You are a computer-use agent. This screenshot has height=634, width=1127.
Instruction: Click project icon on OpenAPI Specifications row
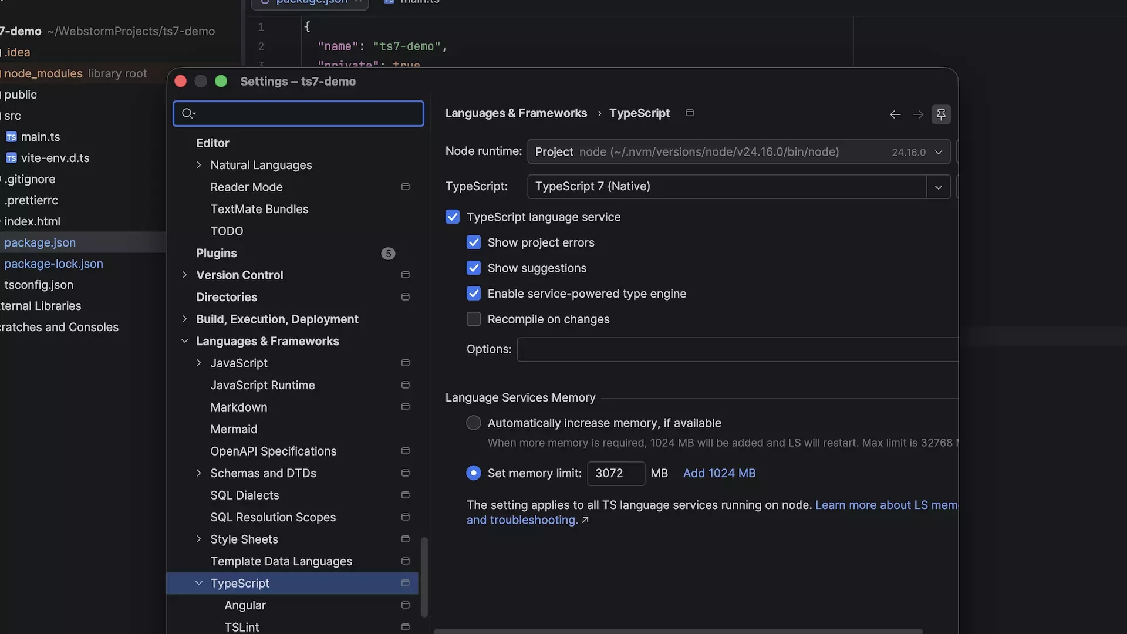click(405, 451)
